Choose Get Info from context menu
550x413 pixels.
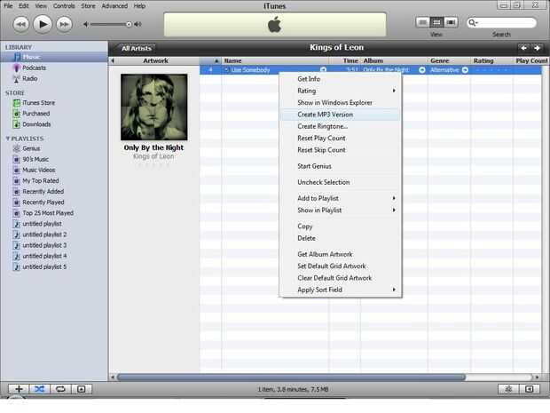point(341,79)
